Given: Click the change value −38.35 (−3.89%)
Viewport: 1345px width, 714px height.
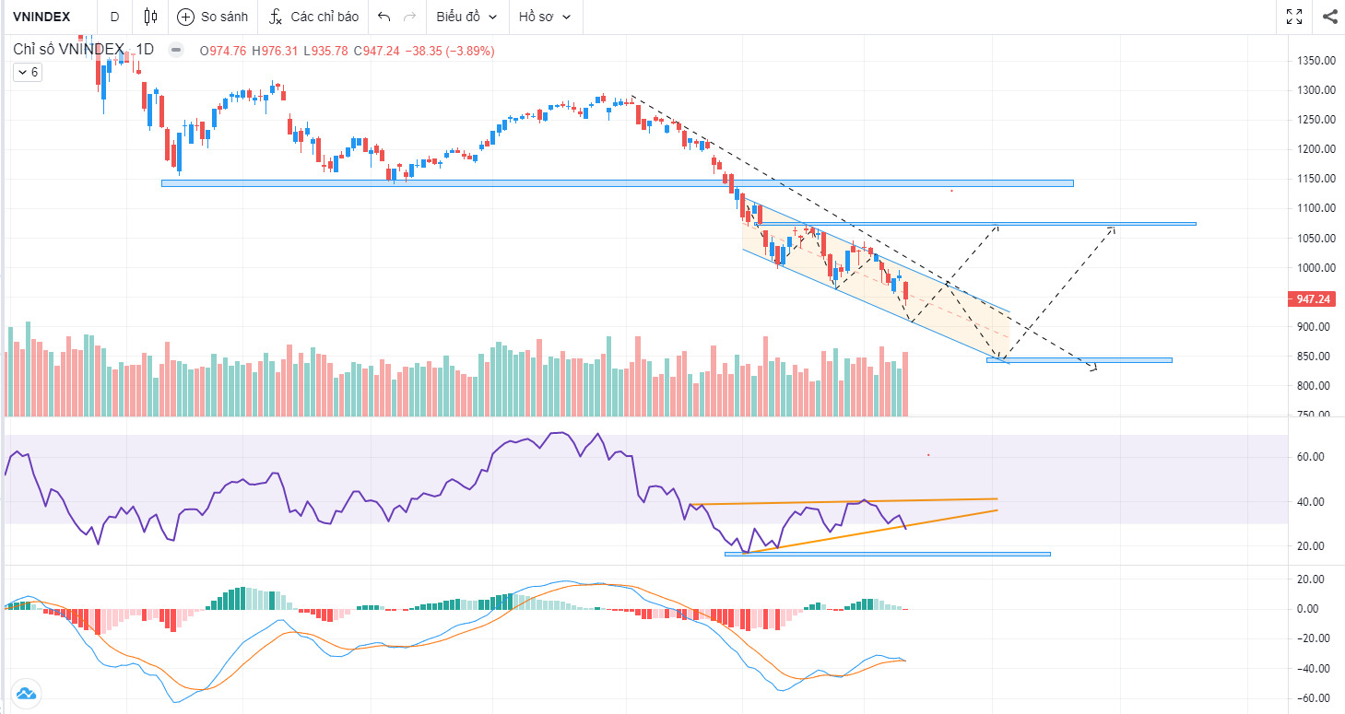Looking at the screenshot, I should coord(450,51).
